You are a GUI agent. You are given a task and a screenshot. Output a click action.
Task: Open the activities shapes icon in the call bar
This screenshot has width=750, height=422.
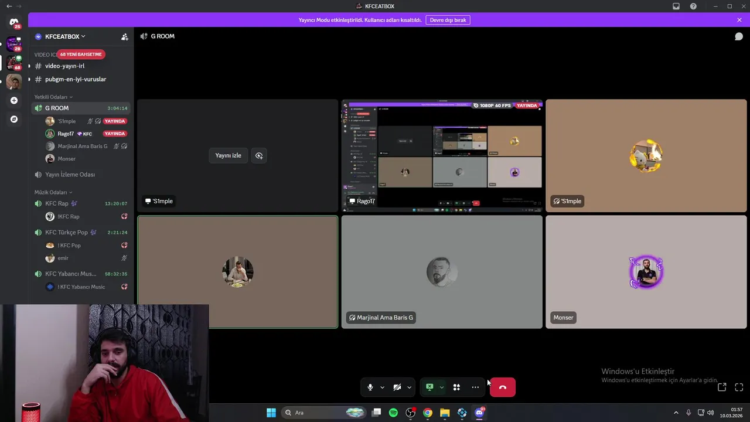[456, 387]
